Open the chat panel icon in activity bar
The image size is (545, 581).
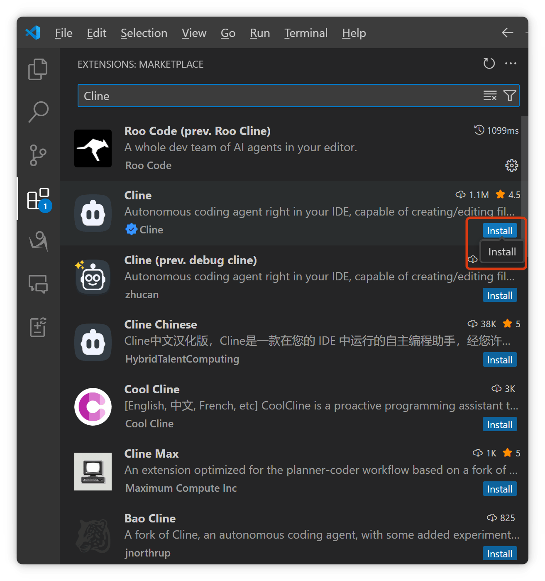click(x=38, y=284)
